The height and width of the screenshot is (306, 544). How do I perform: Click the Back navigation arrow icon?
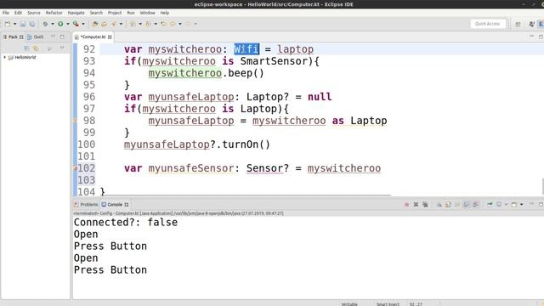[x=173, y=24]
